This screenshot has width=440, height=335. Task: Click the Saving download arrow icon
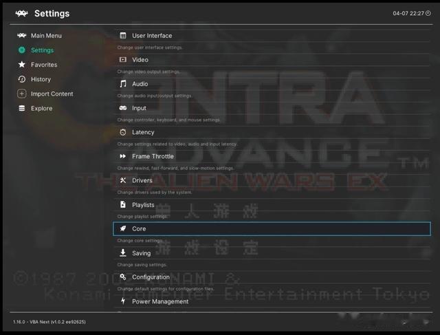pyautogui.click(x=123, y=252)
